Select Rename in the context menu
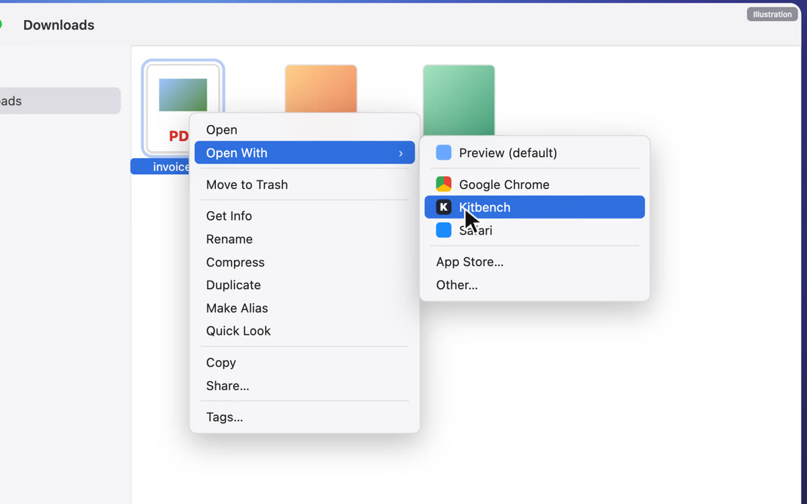Image resolution: width=807 pixels, height=504 pixels. click(305, 239)
